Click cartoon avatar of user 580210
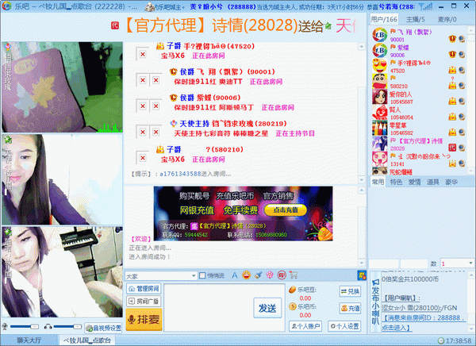The image size is (476, 346). click(379, 82)
